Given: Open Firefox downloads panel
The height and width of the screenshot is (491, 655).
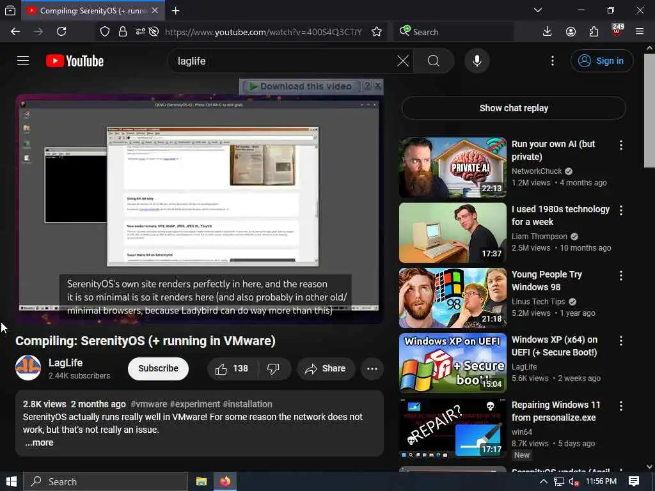Looking at the screenshot, I should coord(547,32).
